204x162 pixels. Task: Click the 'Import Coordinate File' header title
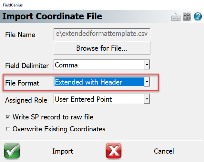(x=52, y=16)
